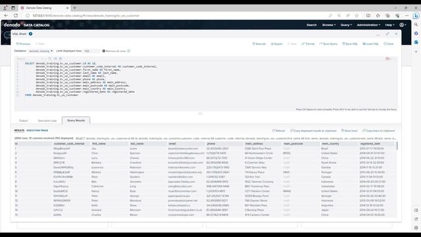Click the editor resize handle grip
421x237 pixels.
tap(200, 114)
